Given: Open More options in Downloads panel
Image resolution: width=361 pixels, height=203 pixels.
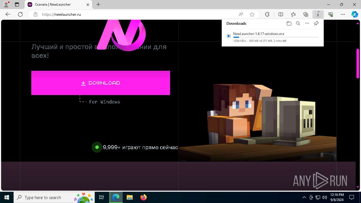Looking at the screenshot, I should [x=307, y=23].
